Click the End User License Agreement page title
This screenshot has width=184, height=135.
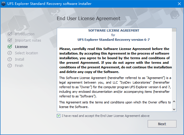[89, 18]
